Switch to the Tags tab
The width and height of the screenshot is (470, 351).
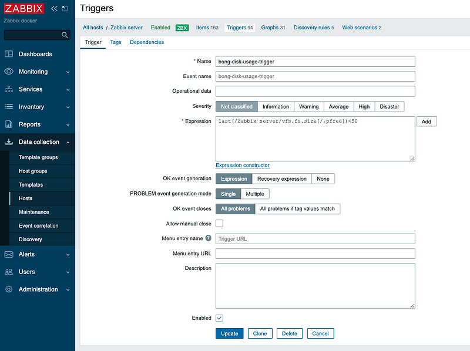click(x=115, y=42)
